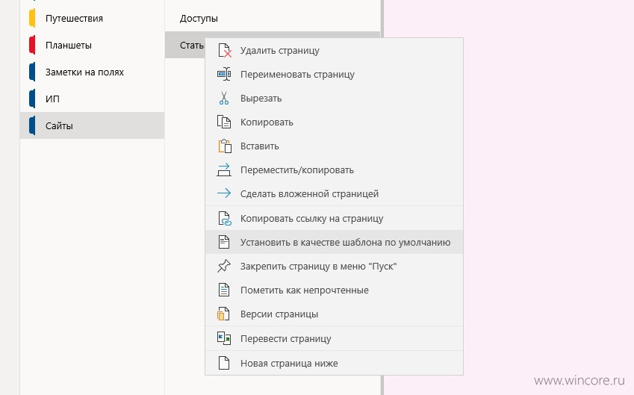
Task: Click the move/copy arrow icon
Action: click(x=224, y=169)
